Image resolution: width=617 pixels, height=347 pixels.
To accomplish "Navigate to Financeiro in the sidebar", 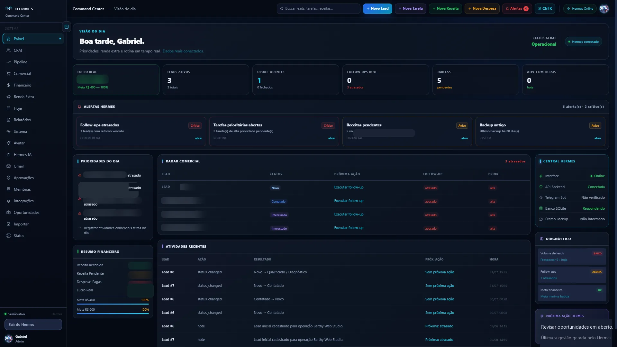I will point(33,85).
